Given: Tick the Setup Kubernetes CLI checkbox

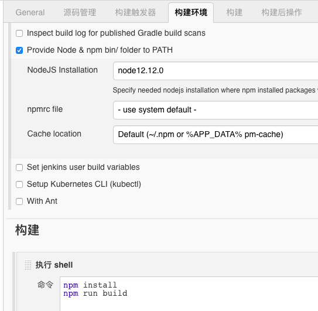Looking at the screenshot, I should 19,184.
